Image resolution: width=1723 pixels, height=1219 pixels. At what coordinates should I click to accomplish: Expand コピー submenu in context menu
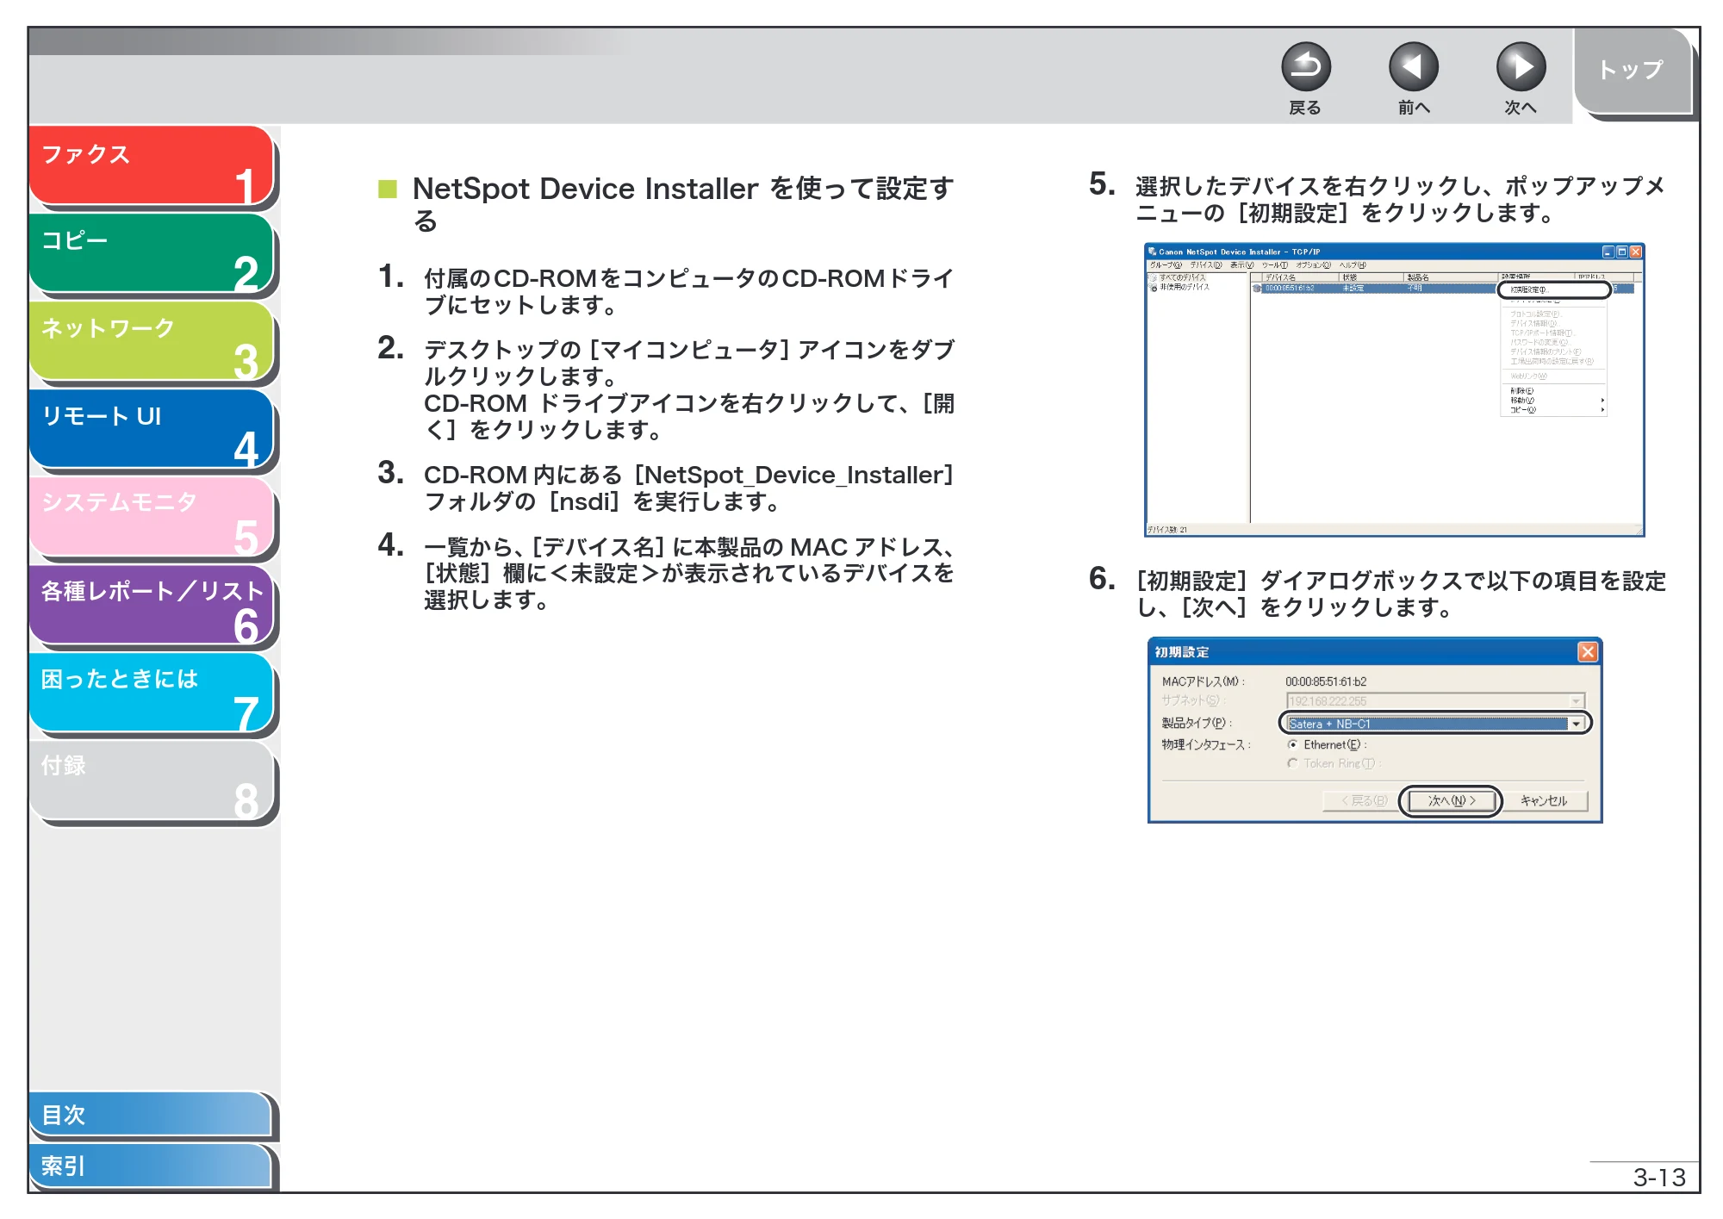click(1553, 410)
